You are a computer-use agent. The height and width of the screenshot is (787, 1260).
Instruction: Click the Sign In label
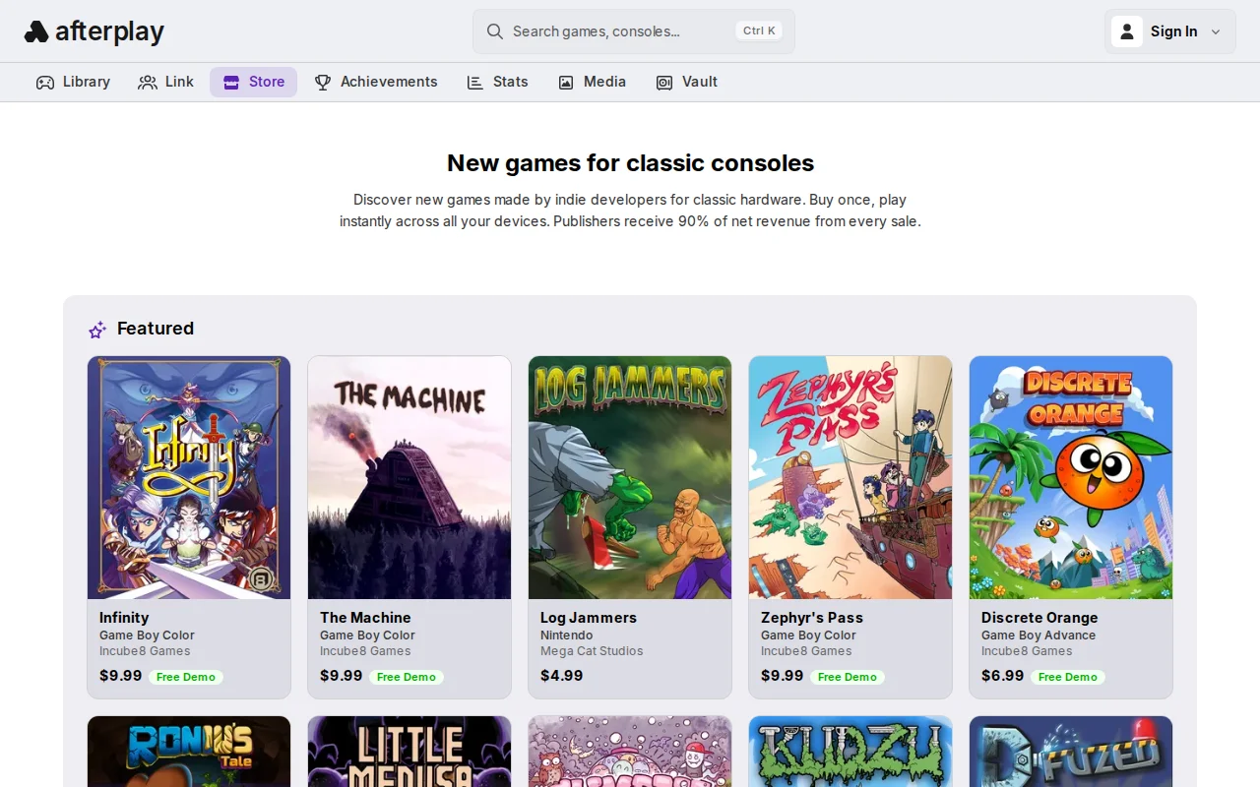tap(1174, 31)
